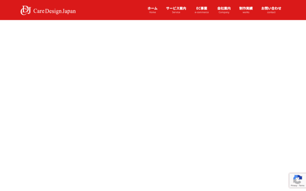Open the reCAPTCHA Terms link

[302, 186]
